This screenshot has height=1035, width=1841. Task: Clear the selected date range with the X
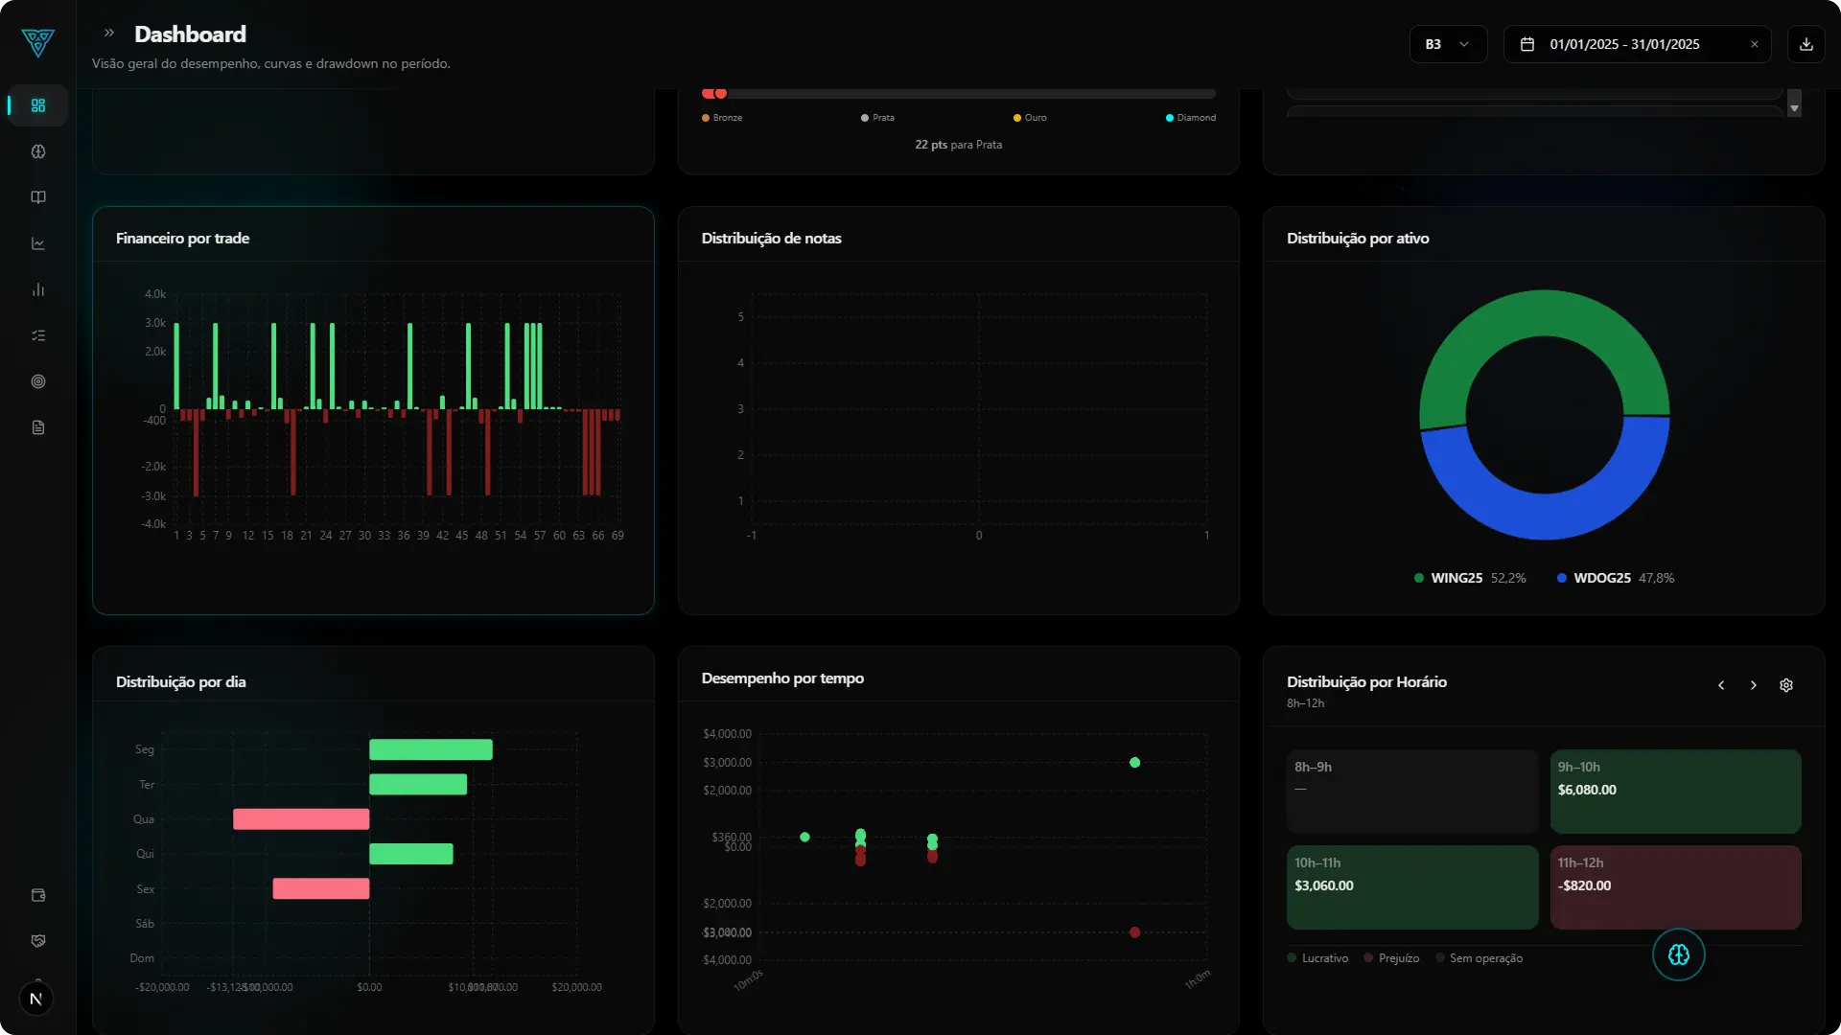1755,44
